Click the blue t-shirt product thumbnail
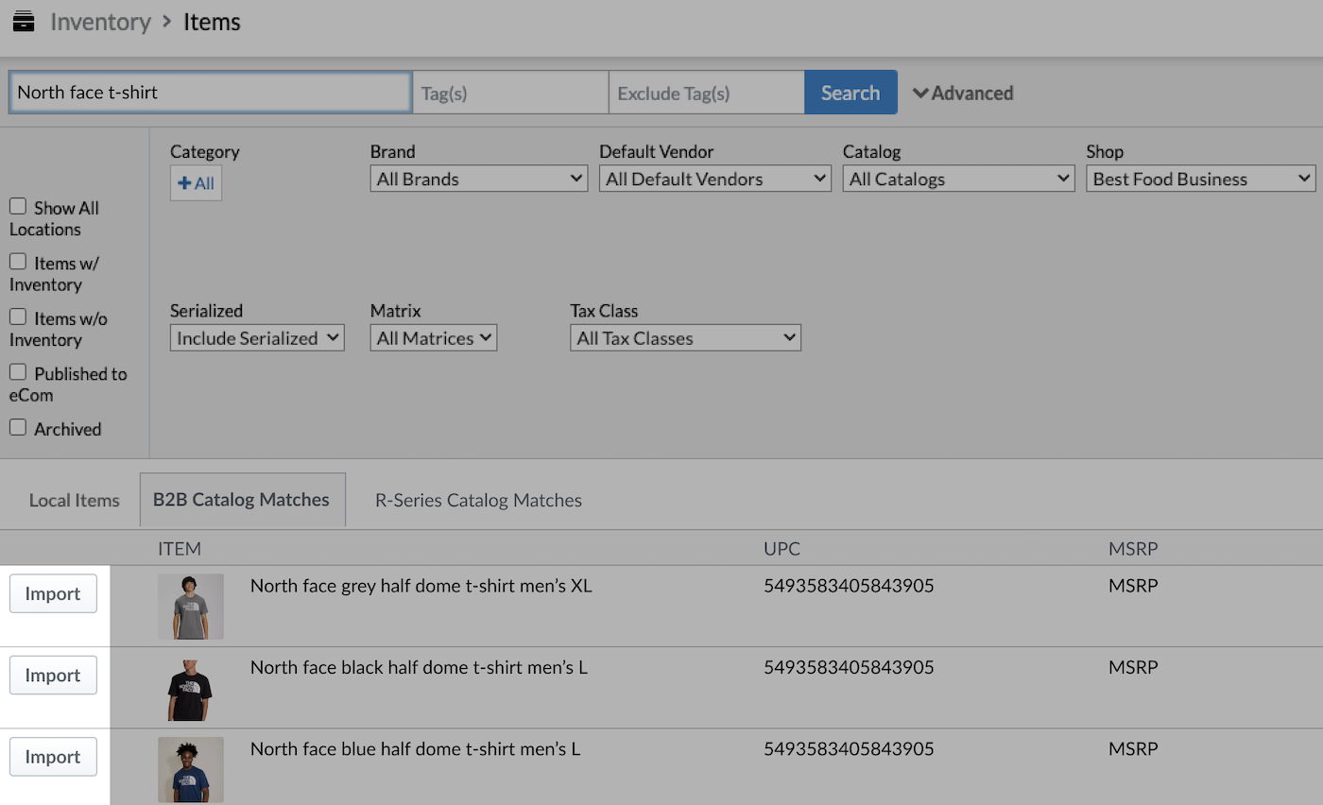 pos(191,769)
